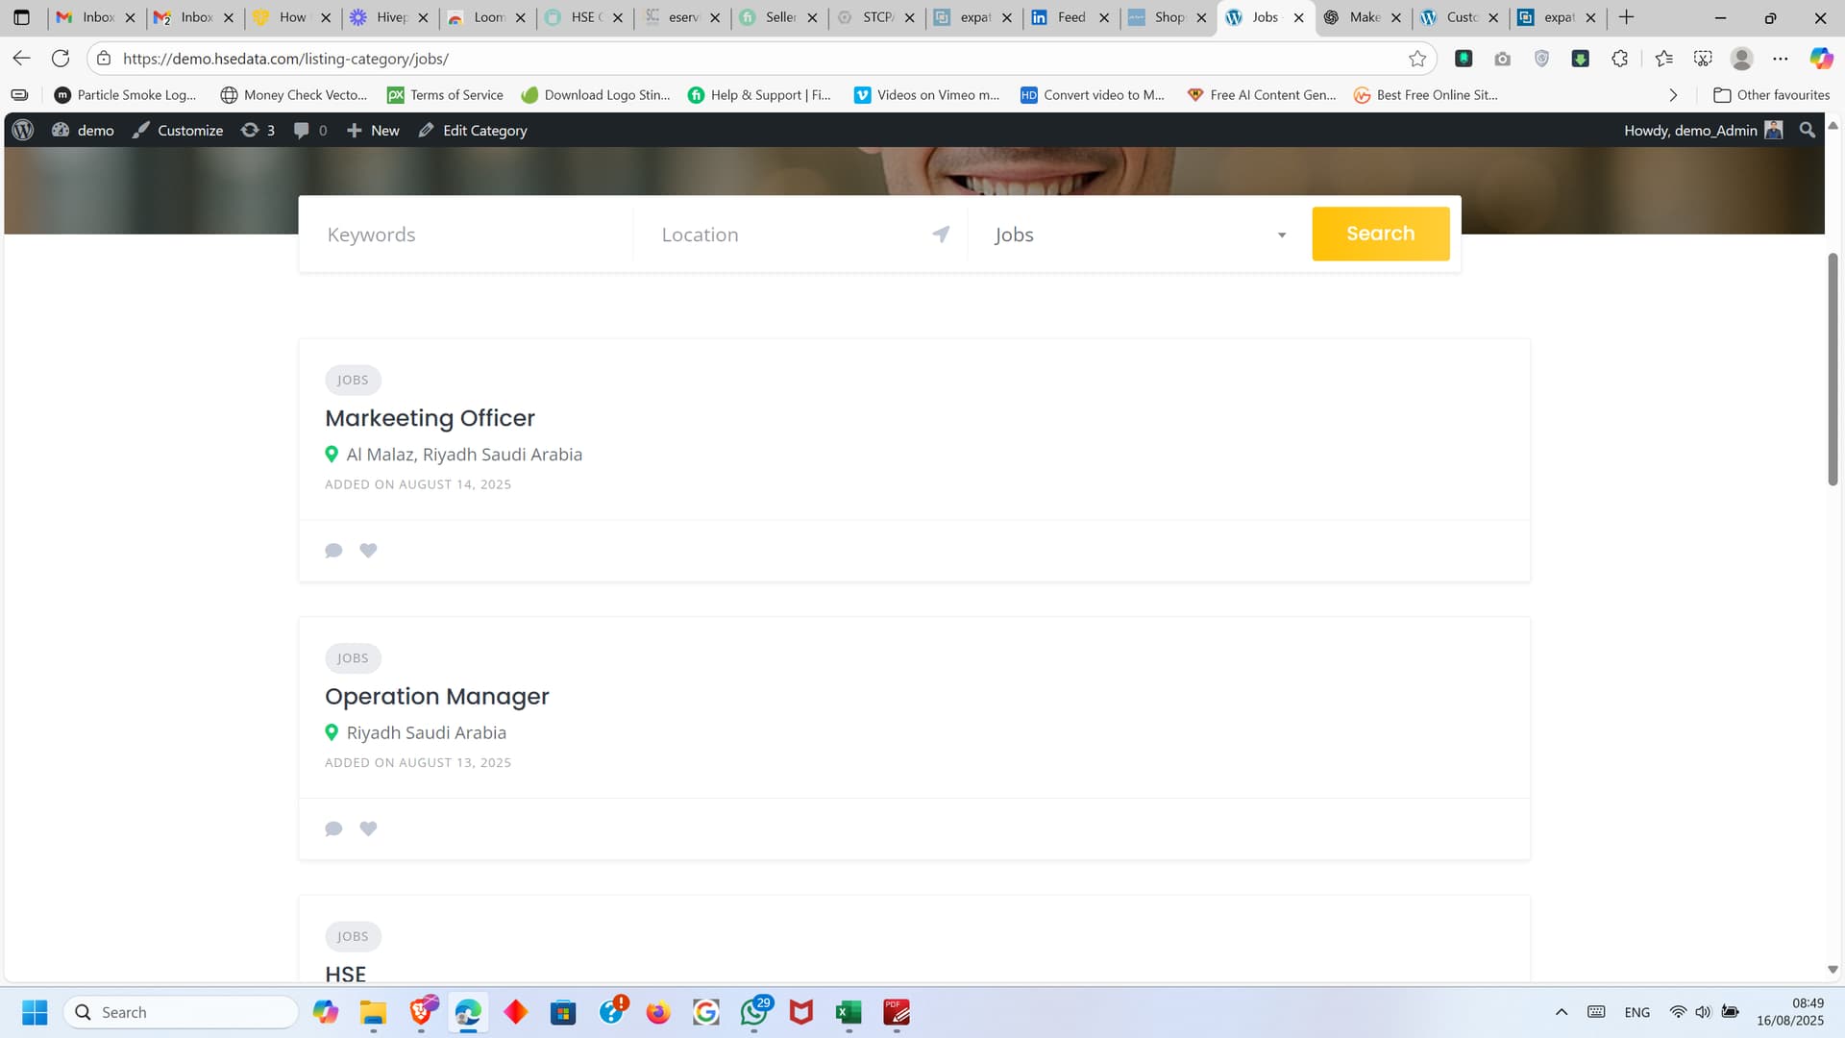Open the browser settings and more menu
This screenshot has width=1845, height=1038.
pyautogui.click(x=1781, y=59)
